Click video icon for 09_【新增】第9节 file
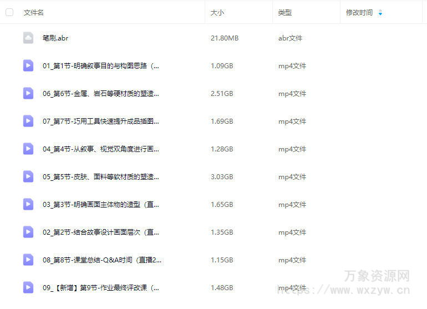 tap(28, 287)
